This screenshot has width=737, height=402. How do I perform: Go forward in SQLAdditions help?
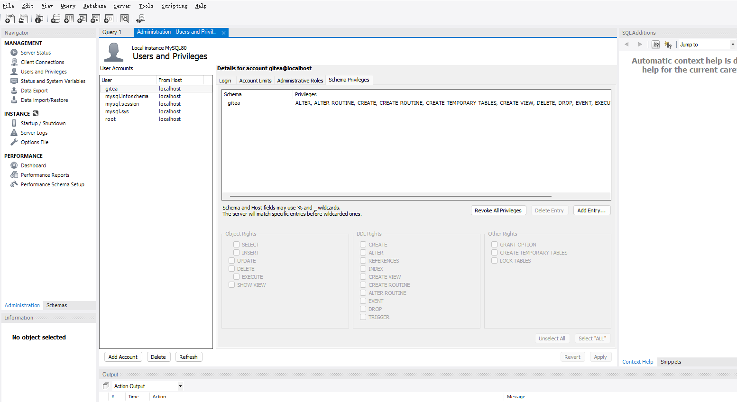(640, 44)
